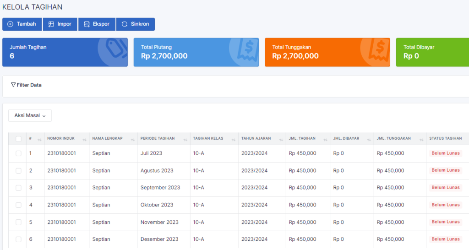Sort by the Tahun Ajaran column header
This screenshot has height=250, width=469.
point(256,139)
